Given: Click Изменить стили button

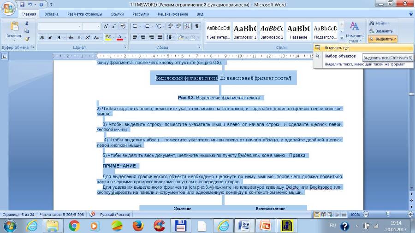Looking at the screenshot, I should [355, 32].
